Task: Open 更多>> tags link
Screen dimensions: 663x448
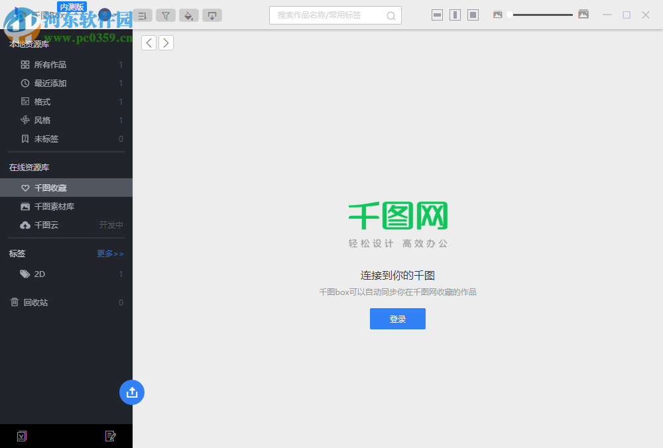Action: (x=109, y=253)
